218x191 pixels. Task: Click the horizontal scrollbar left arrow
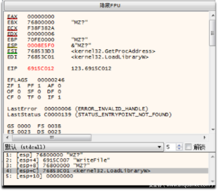point(8,137)
